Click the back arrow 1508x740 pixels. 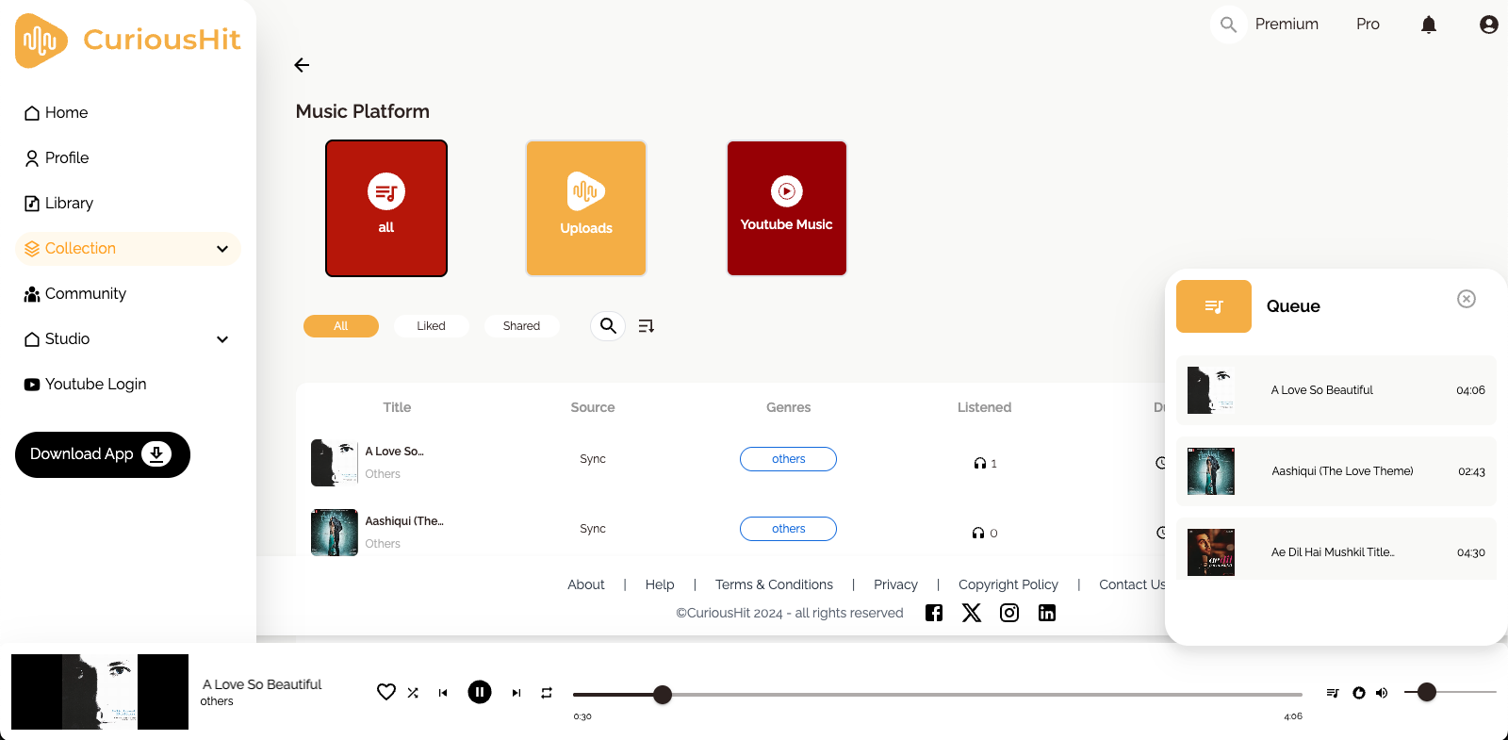302,65
